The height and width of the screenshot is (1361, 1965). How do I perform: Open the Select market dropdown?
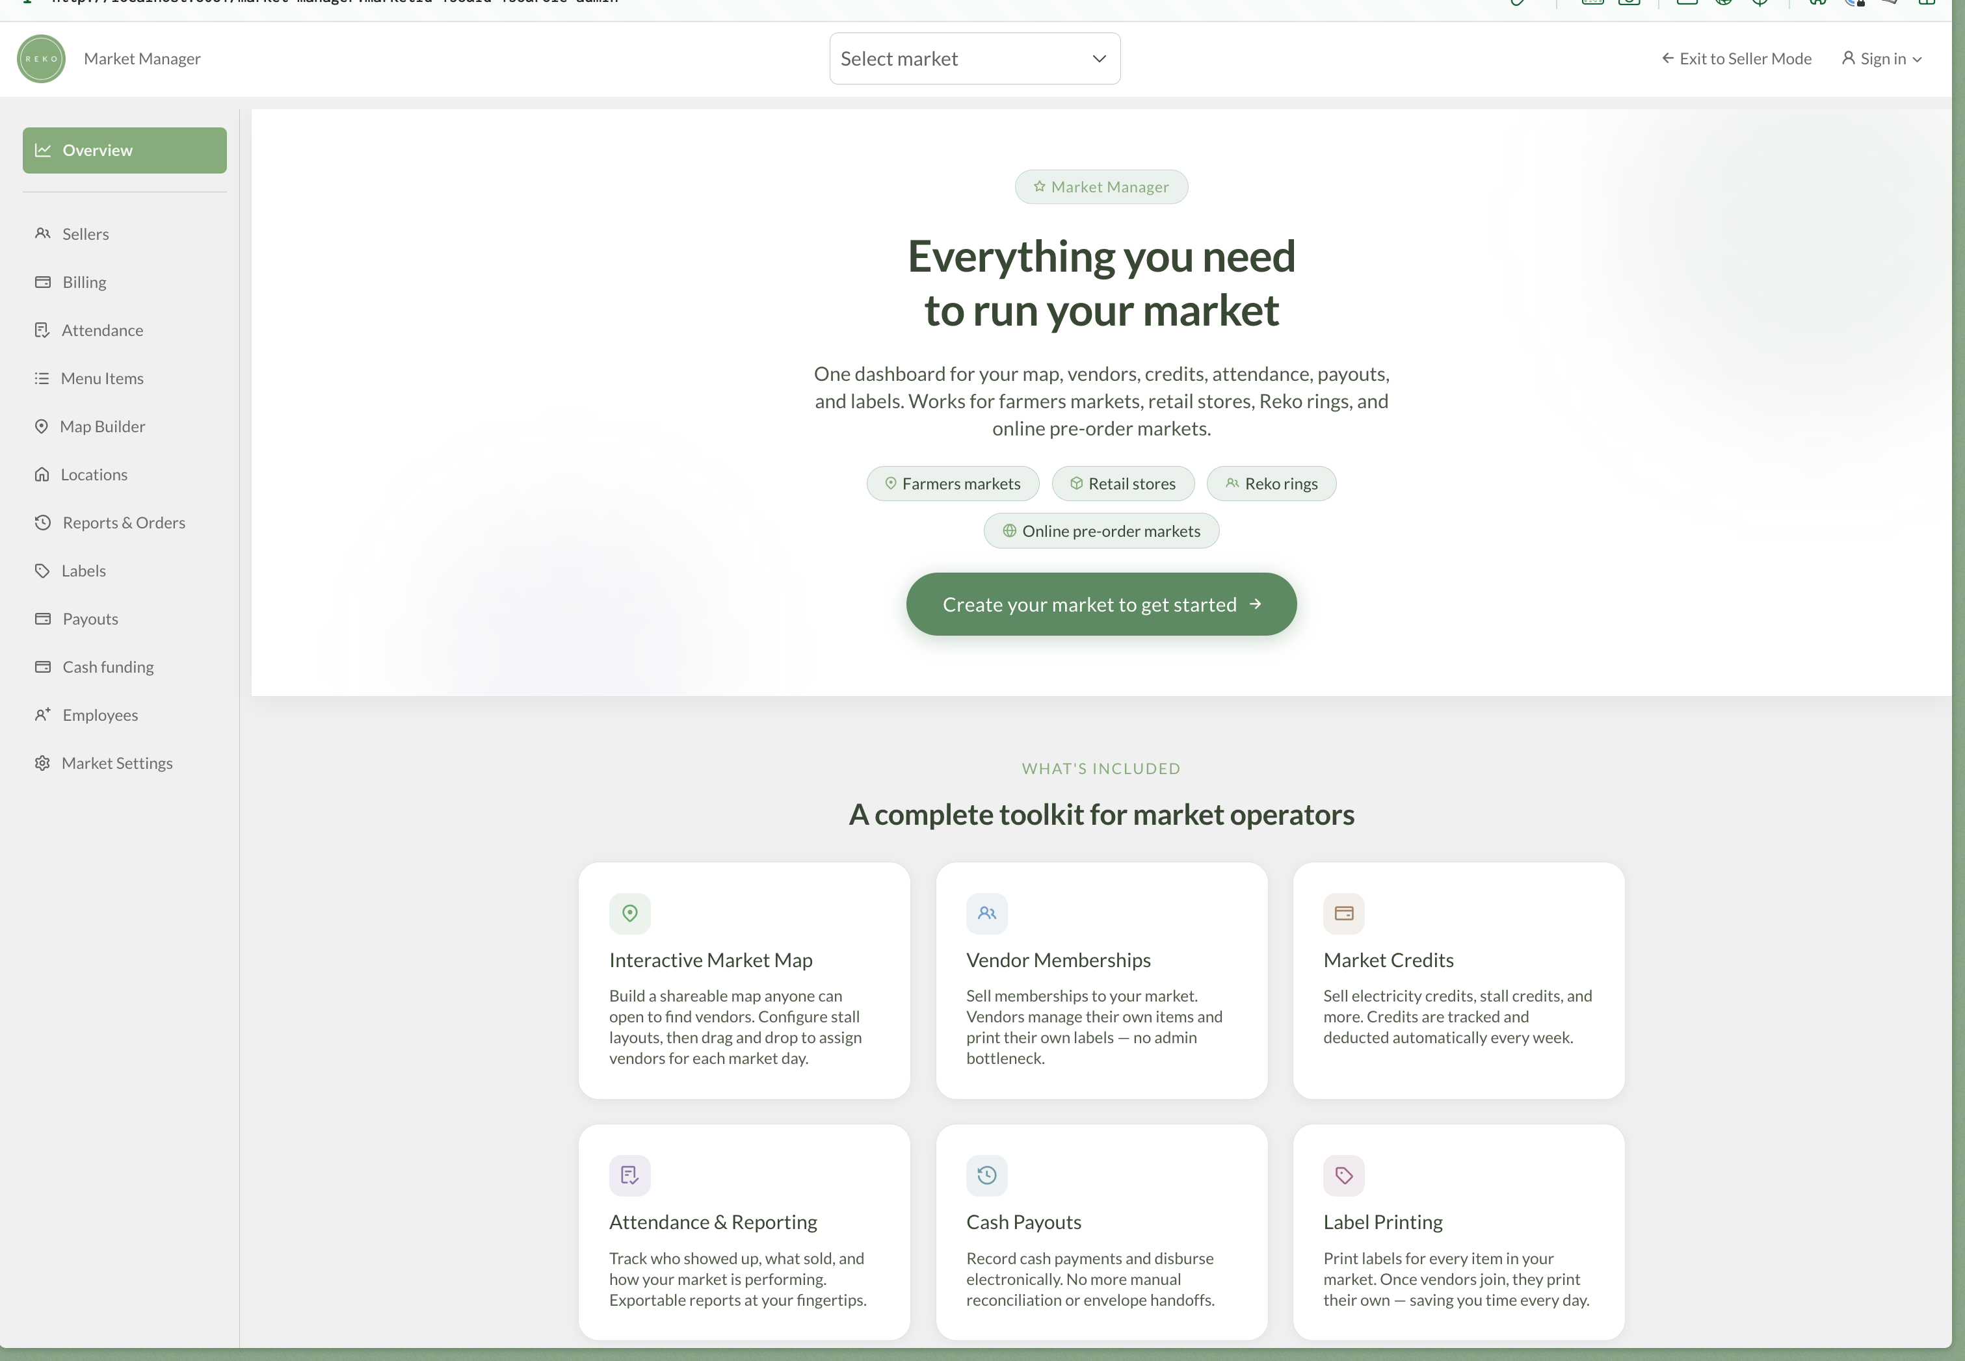click(x=974, y=58)
